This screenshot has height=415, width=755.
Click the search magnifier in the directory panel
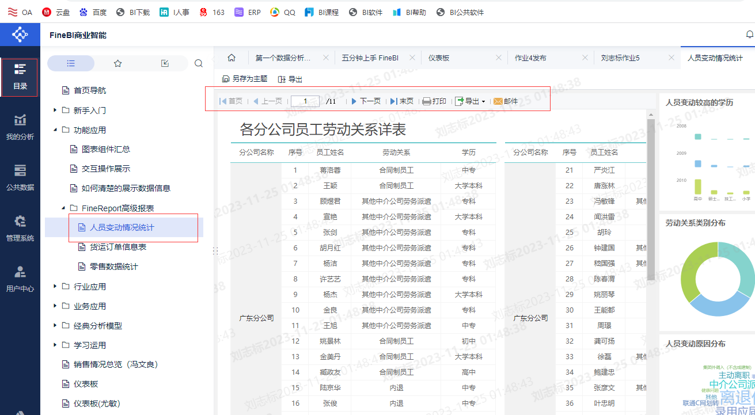click(x=199, y=63)
